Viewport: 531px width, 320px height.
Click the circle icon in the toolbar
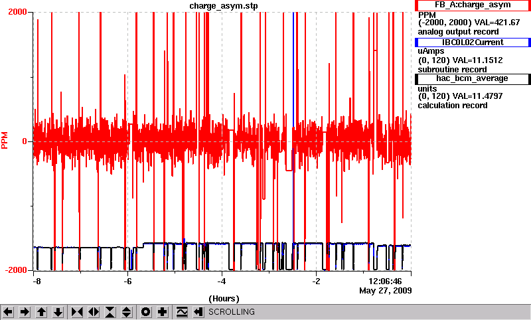point(146,311)
